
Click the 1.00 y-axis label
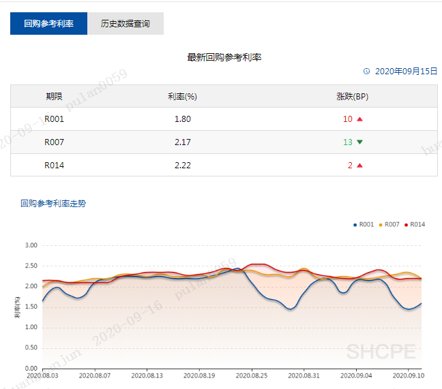click(x=31, y=327)
